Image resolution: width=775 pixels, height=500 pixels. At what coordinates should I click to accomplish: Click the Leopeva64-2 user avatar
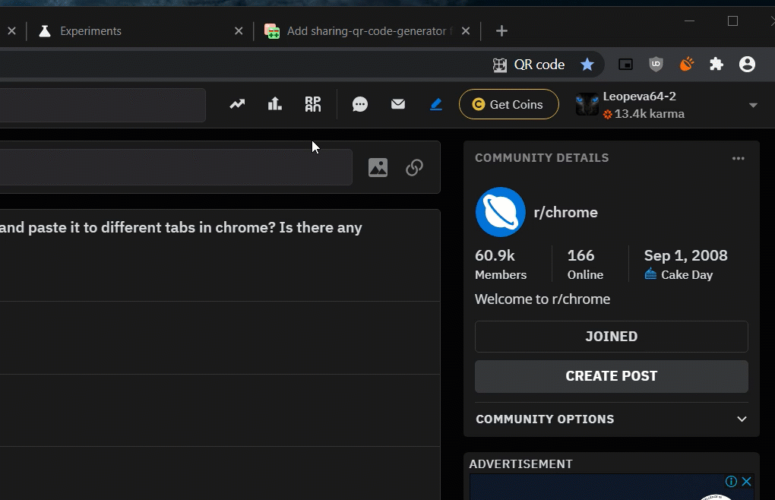tap(587, 105)
